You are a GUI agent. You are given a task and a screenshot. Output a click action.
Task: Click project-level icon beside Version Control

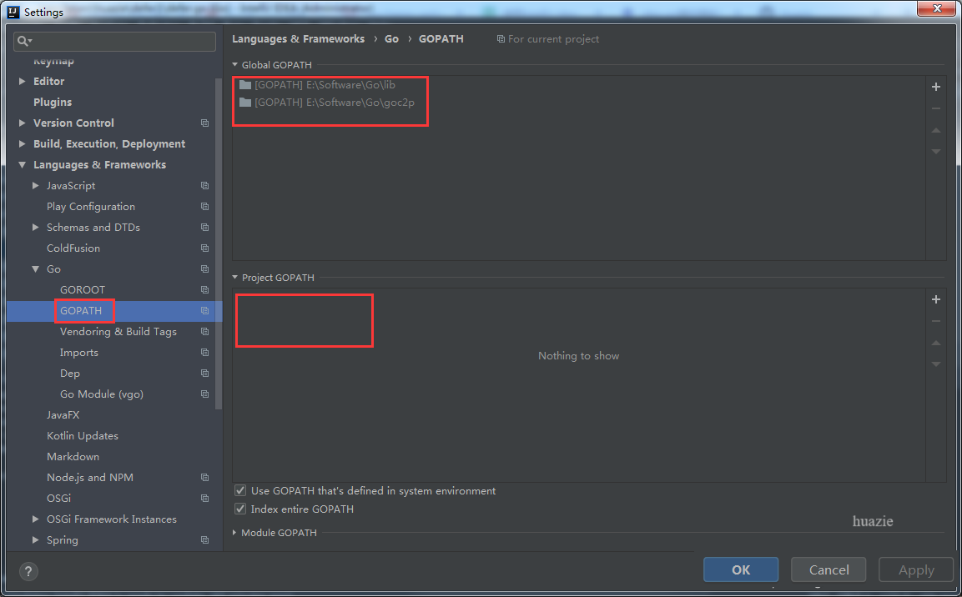tap(205, 123)
